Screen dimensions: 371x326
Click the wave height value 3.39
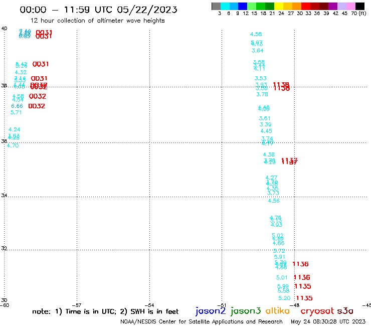266,124
